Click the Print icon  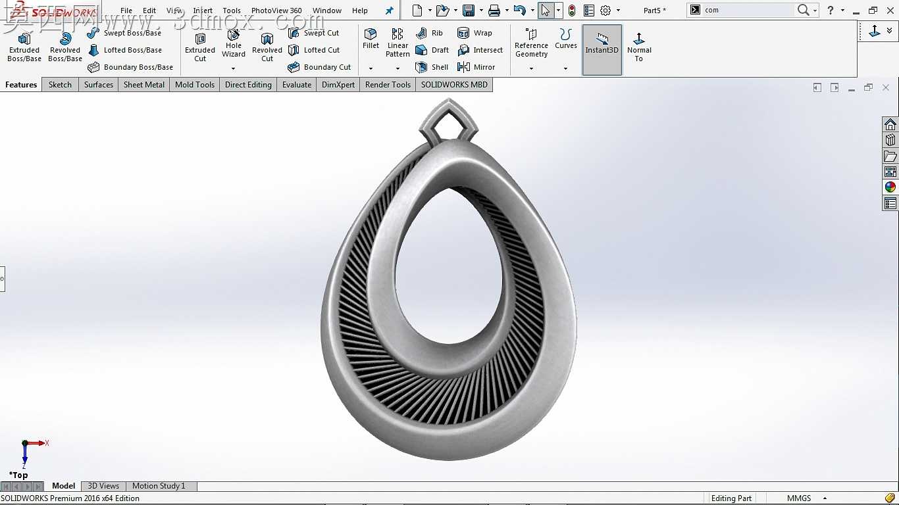click(x=494, y=11)
